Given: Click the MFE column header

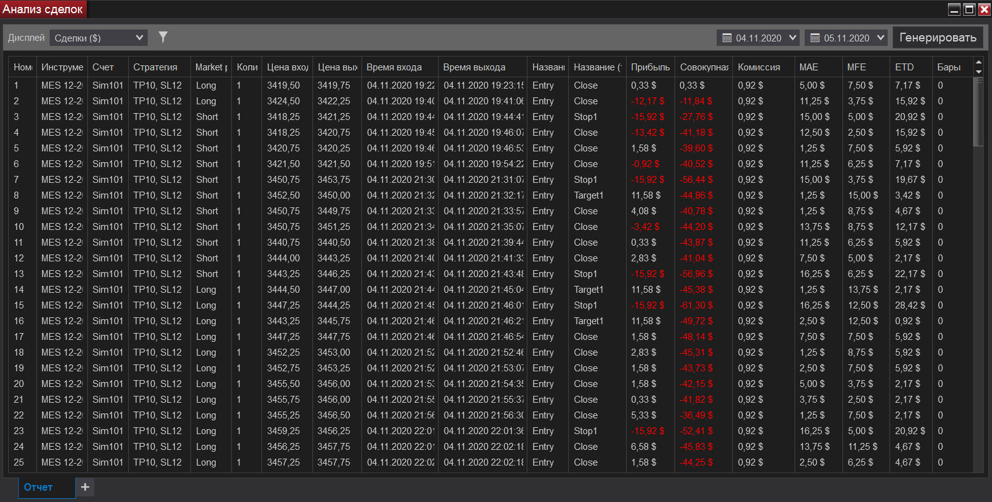Looking at the screenshot, I should point(866,67).
